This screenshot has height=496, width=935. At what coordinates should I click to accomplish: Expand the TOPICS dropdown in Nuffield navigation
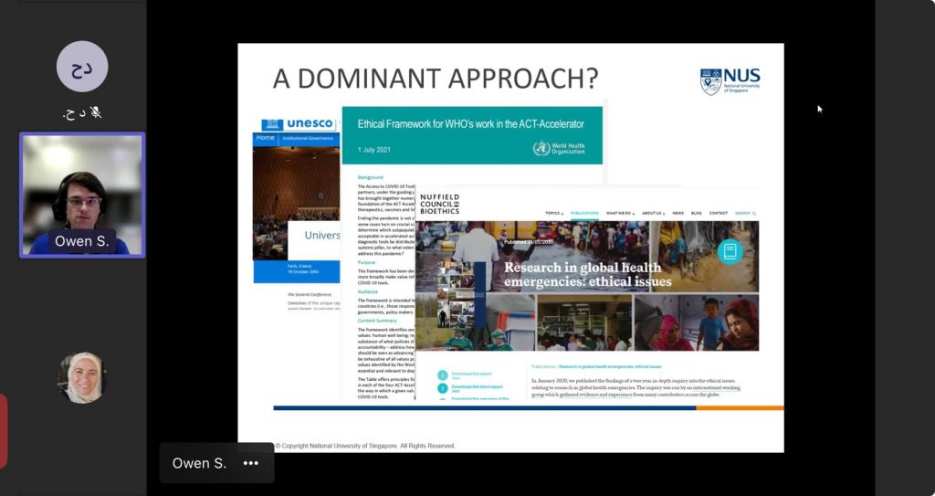(x=553, y=213)
